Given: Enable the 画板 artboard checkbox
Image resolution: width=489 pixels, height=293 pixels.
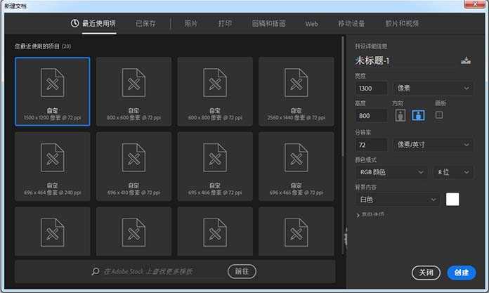Looking at the screenshot, I should tap(439, 115).
